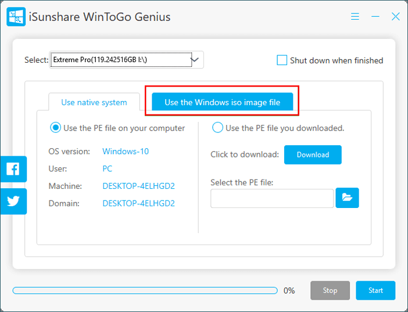The height and width of the screenshot is (312, 408).
Task: Switch to Use the Windows iso image file tab
Action: coord(222,102)
